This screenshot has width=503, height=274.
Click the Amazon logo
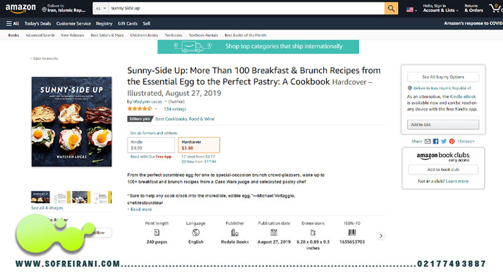(21, 8)
